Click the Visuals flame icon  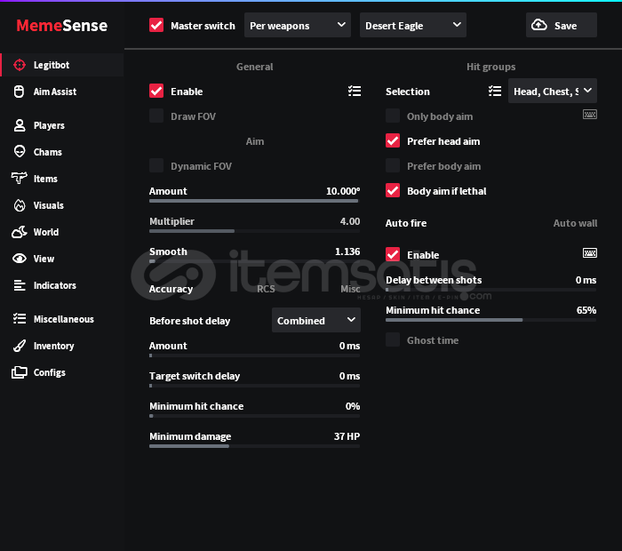click(20, 205)
